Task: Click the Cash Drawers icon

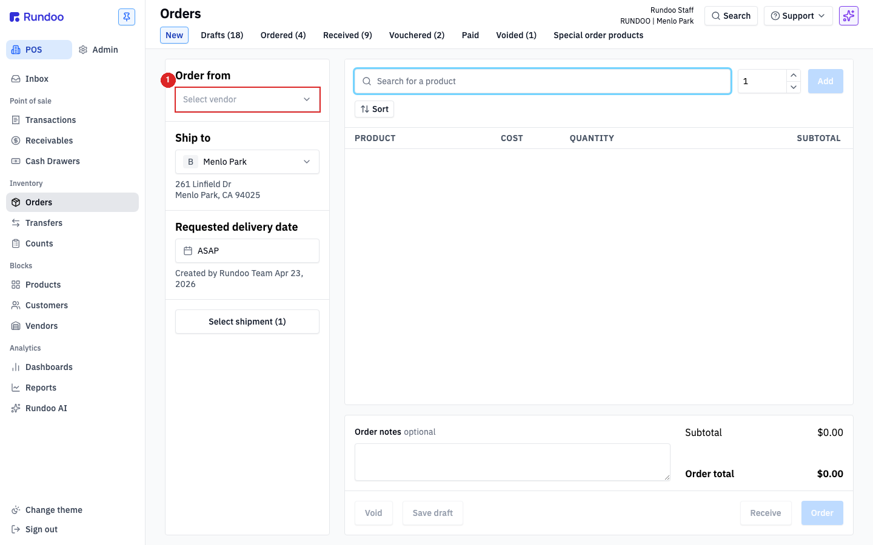Action: coord(16,161)
